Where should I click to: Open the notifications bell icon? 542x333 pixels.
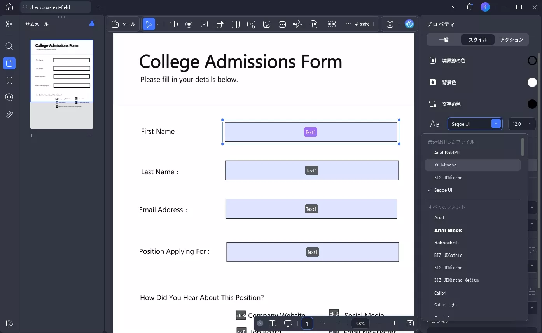470,7
